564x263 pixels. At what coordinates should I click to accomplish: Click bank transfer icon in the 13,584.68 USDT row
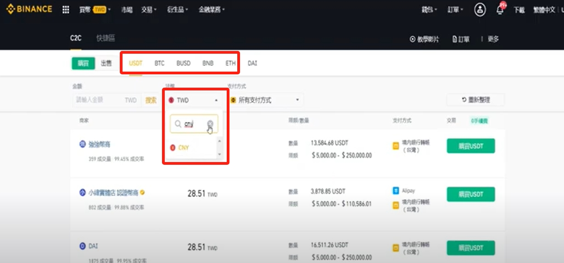[x=396, y=146]
